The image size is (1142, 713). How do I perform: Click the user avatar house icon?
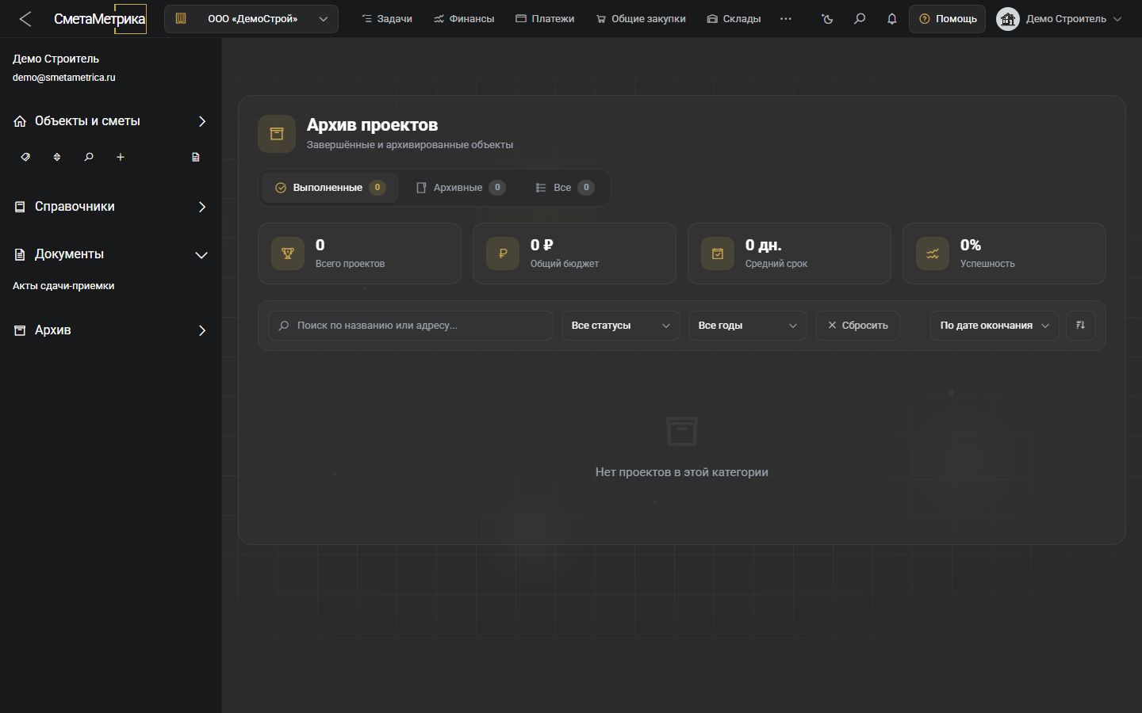click(x=1008, y=19)
